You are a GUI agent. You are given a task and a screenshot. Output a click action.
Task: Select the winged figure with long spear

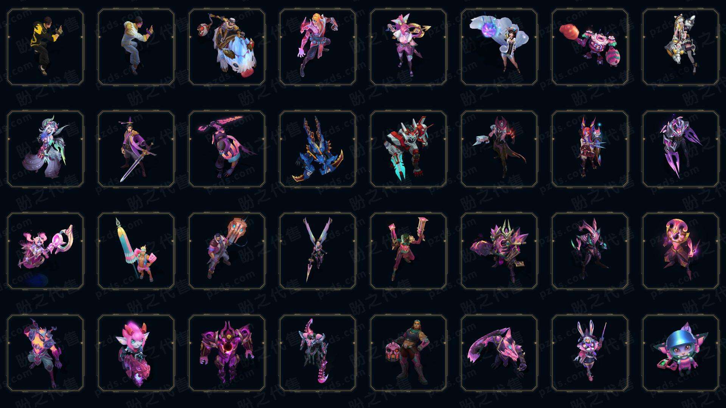pyautogui.click(x=318, y=251)
